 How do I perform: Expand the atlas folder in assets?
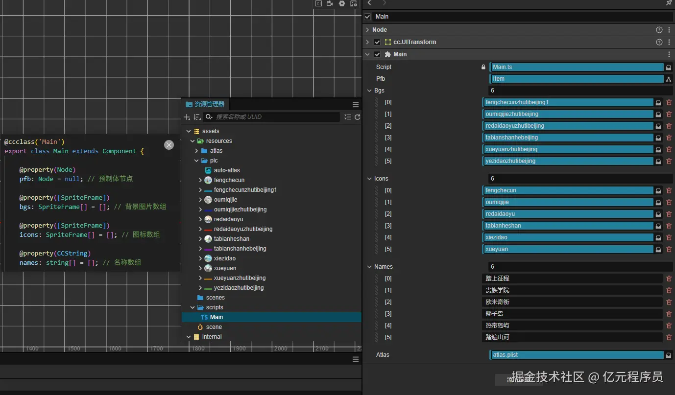click(197, 151)
